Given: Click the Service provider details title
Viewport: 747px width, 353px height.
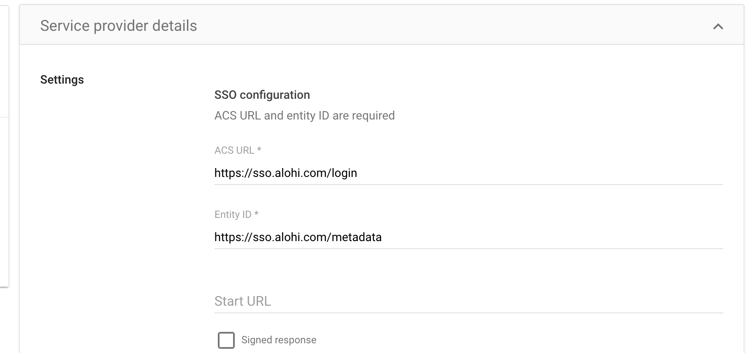Looking at the screenshot, I should (118, 26).
